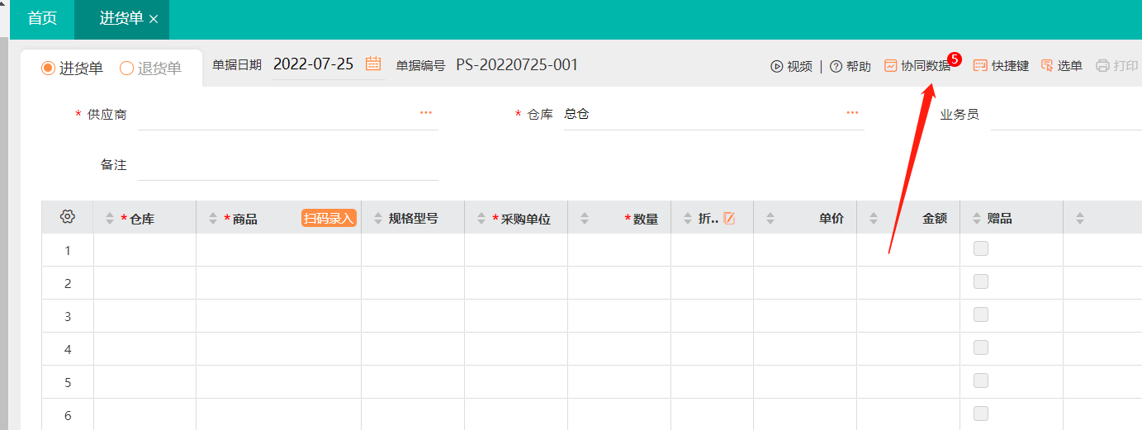Open the 仓库 selector ellipsis
This screenshot has width=1142, height=430.
point(852,113)
